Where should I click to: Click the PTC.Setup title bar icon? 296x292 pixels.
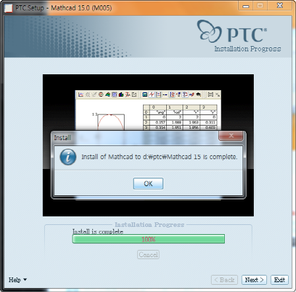(x=9, y=8)
